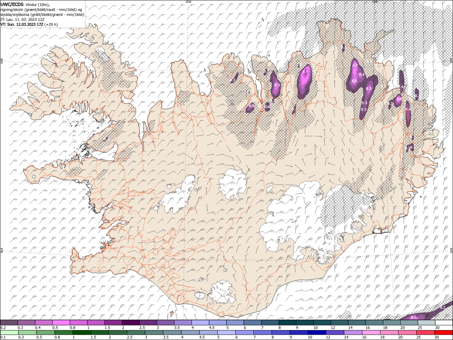The height and width of the screenshot is (340, 453).
Task: Click the snow legend swatch labeled 0.2
Action: (x=9, y=323)
